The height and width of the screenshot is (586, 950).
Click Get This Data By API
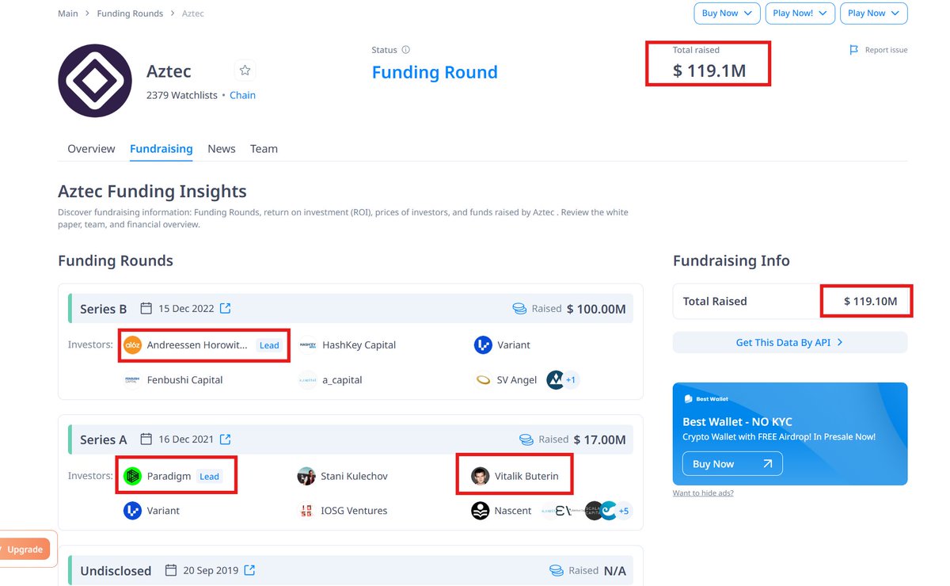pos(790,342)
